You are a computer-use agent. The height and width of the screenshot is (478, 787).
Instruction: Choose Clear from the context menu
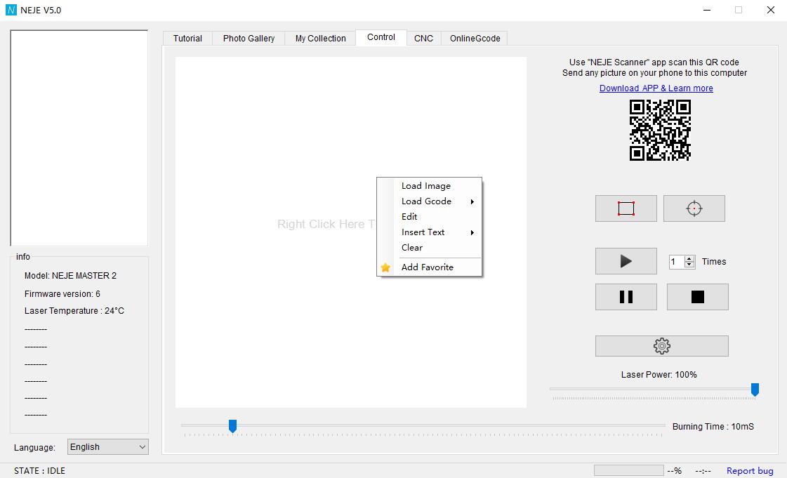pyautogui.click(x=429, y=248)
